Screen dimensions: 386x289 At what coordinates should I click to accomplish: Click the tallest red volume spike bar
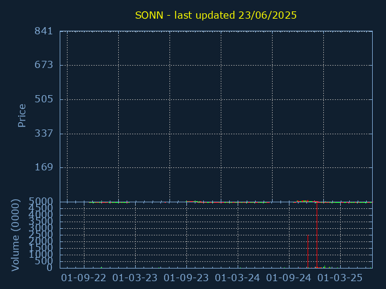tap(317, 235)
